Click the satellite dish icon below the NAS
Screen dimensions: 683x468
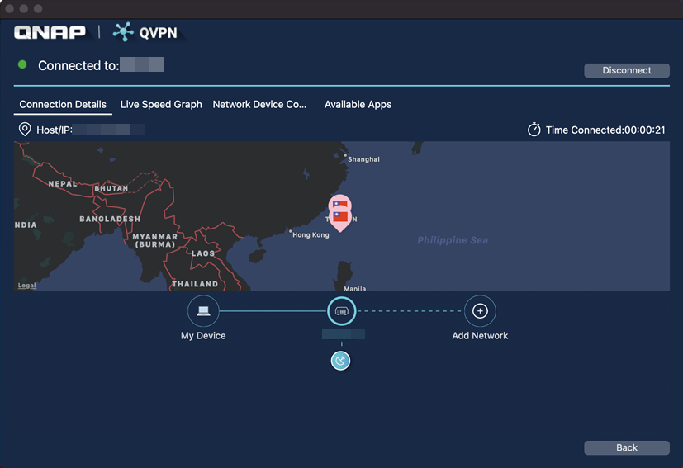tap(340, 361)
